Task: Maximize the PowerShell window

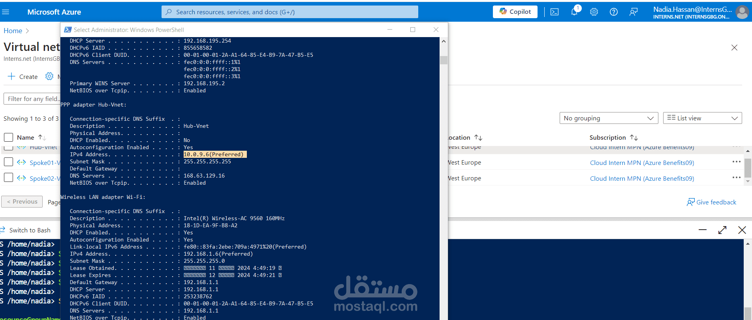Action: coord(413,30)
